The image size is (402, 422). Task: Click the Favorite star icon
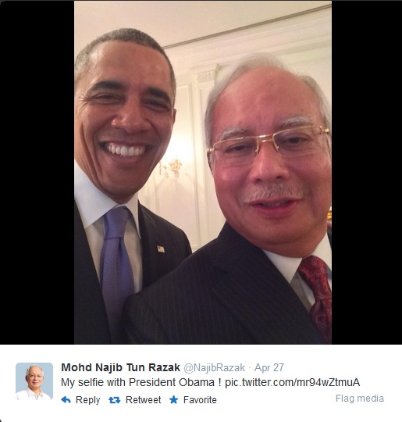(x=174, y=399)
